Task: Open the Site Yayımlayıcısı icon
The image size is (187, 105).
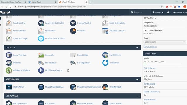Action: (9, 103)
